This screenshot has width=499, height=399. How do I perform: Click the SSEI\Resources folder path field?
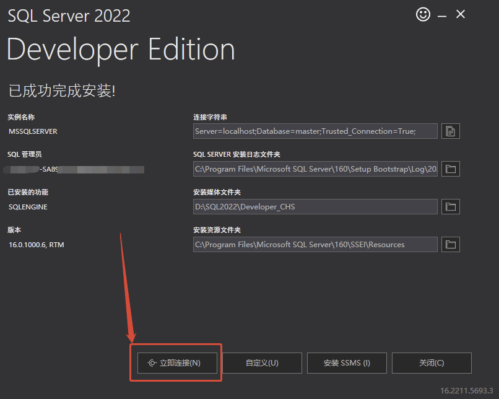315,245
